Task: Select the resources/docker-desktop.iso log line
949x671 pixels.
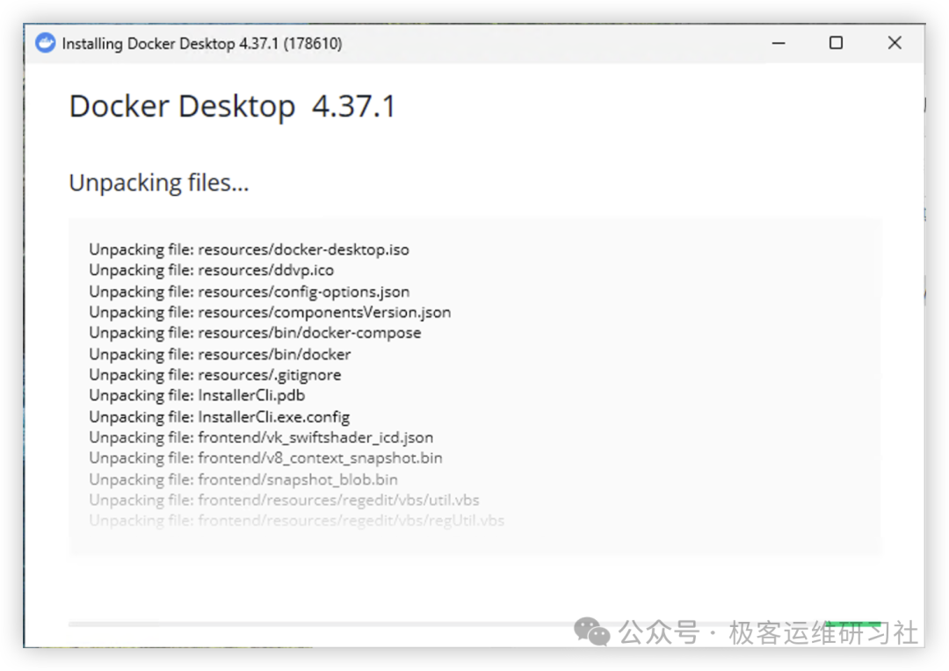Action: [x=249, y=249]
